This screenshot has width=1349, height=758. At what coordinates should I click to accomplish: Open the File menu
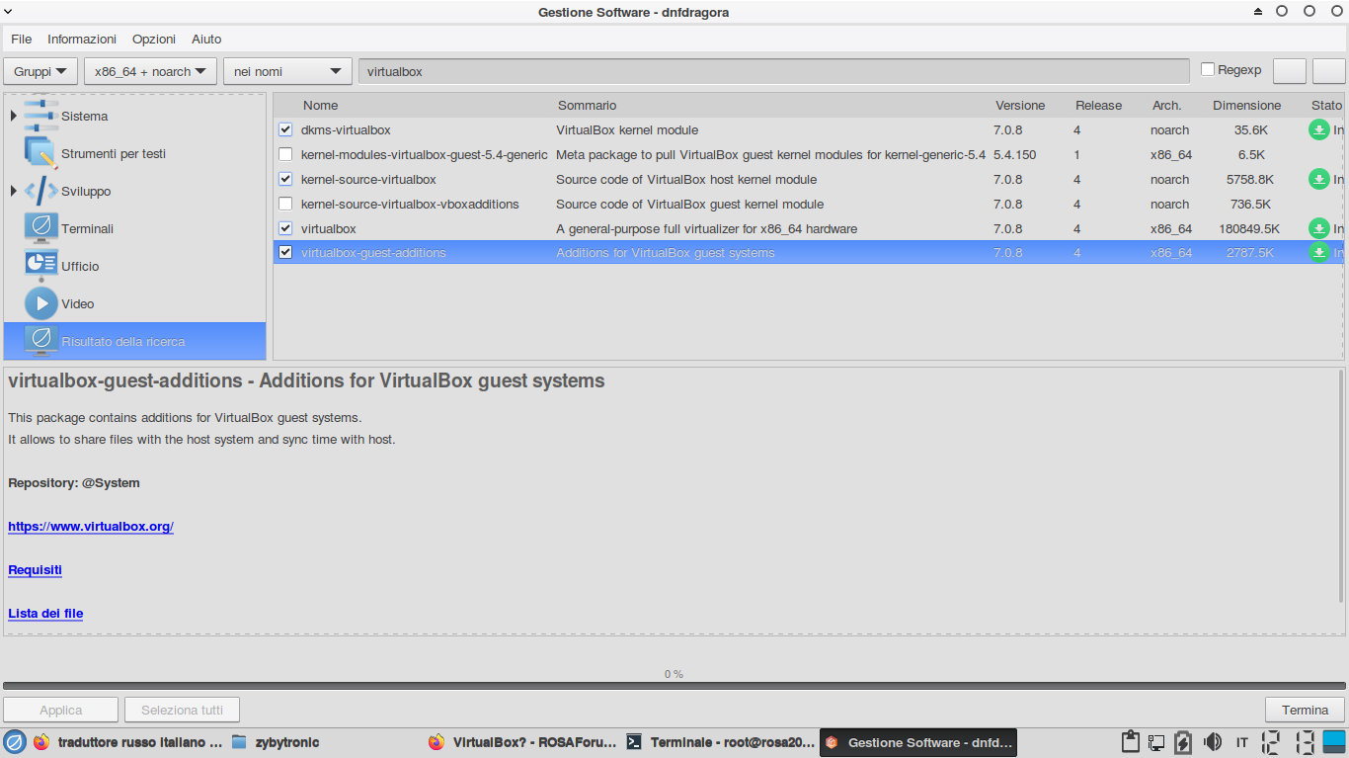click(22, 39)
